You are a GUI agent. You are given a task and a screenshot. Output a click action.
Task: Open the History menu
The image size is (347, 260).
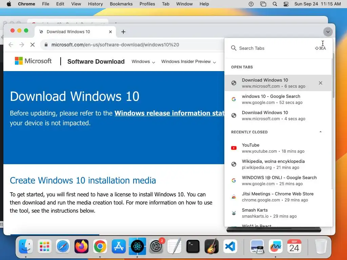[x=95, y=4]
